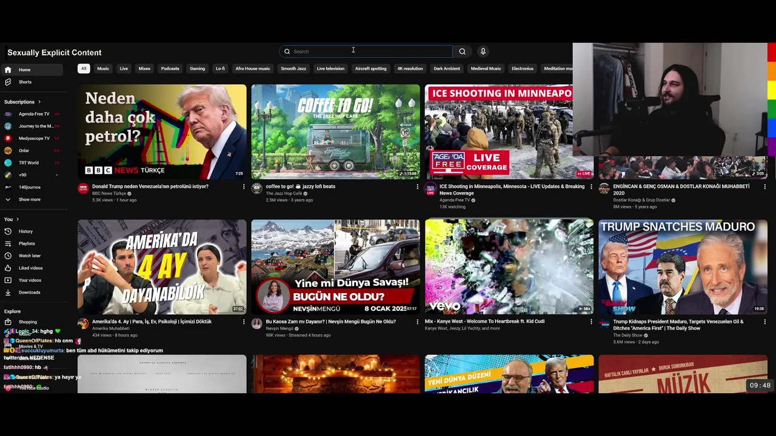Screen dimensions: 776x436
Task: Open Shorts from the sidebar
Action: click(x=25, y=82)
